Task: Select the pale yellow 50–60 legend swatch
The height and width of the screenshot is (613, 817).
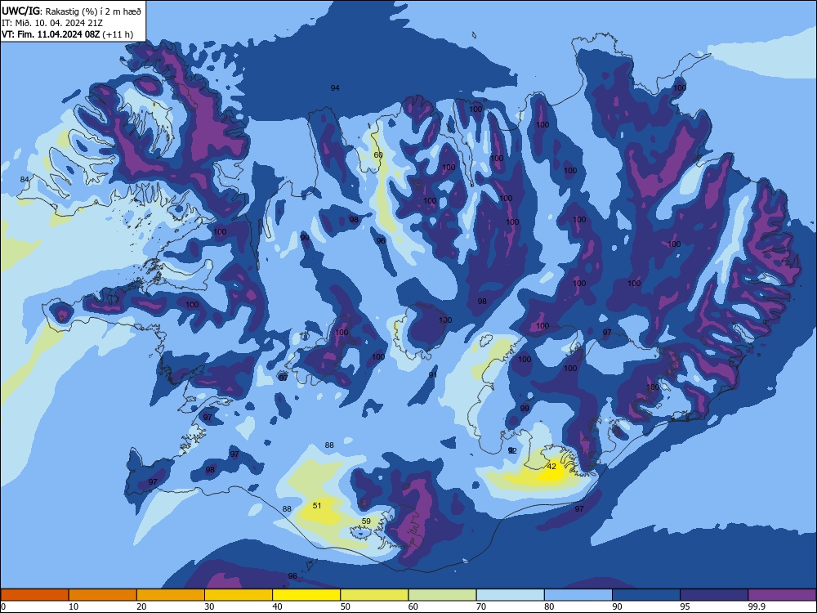Action: (x=374, y=595)
